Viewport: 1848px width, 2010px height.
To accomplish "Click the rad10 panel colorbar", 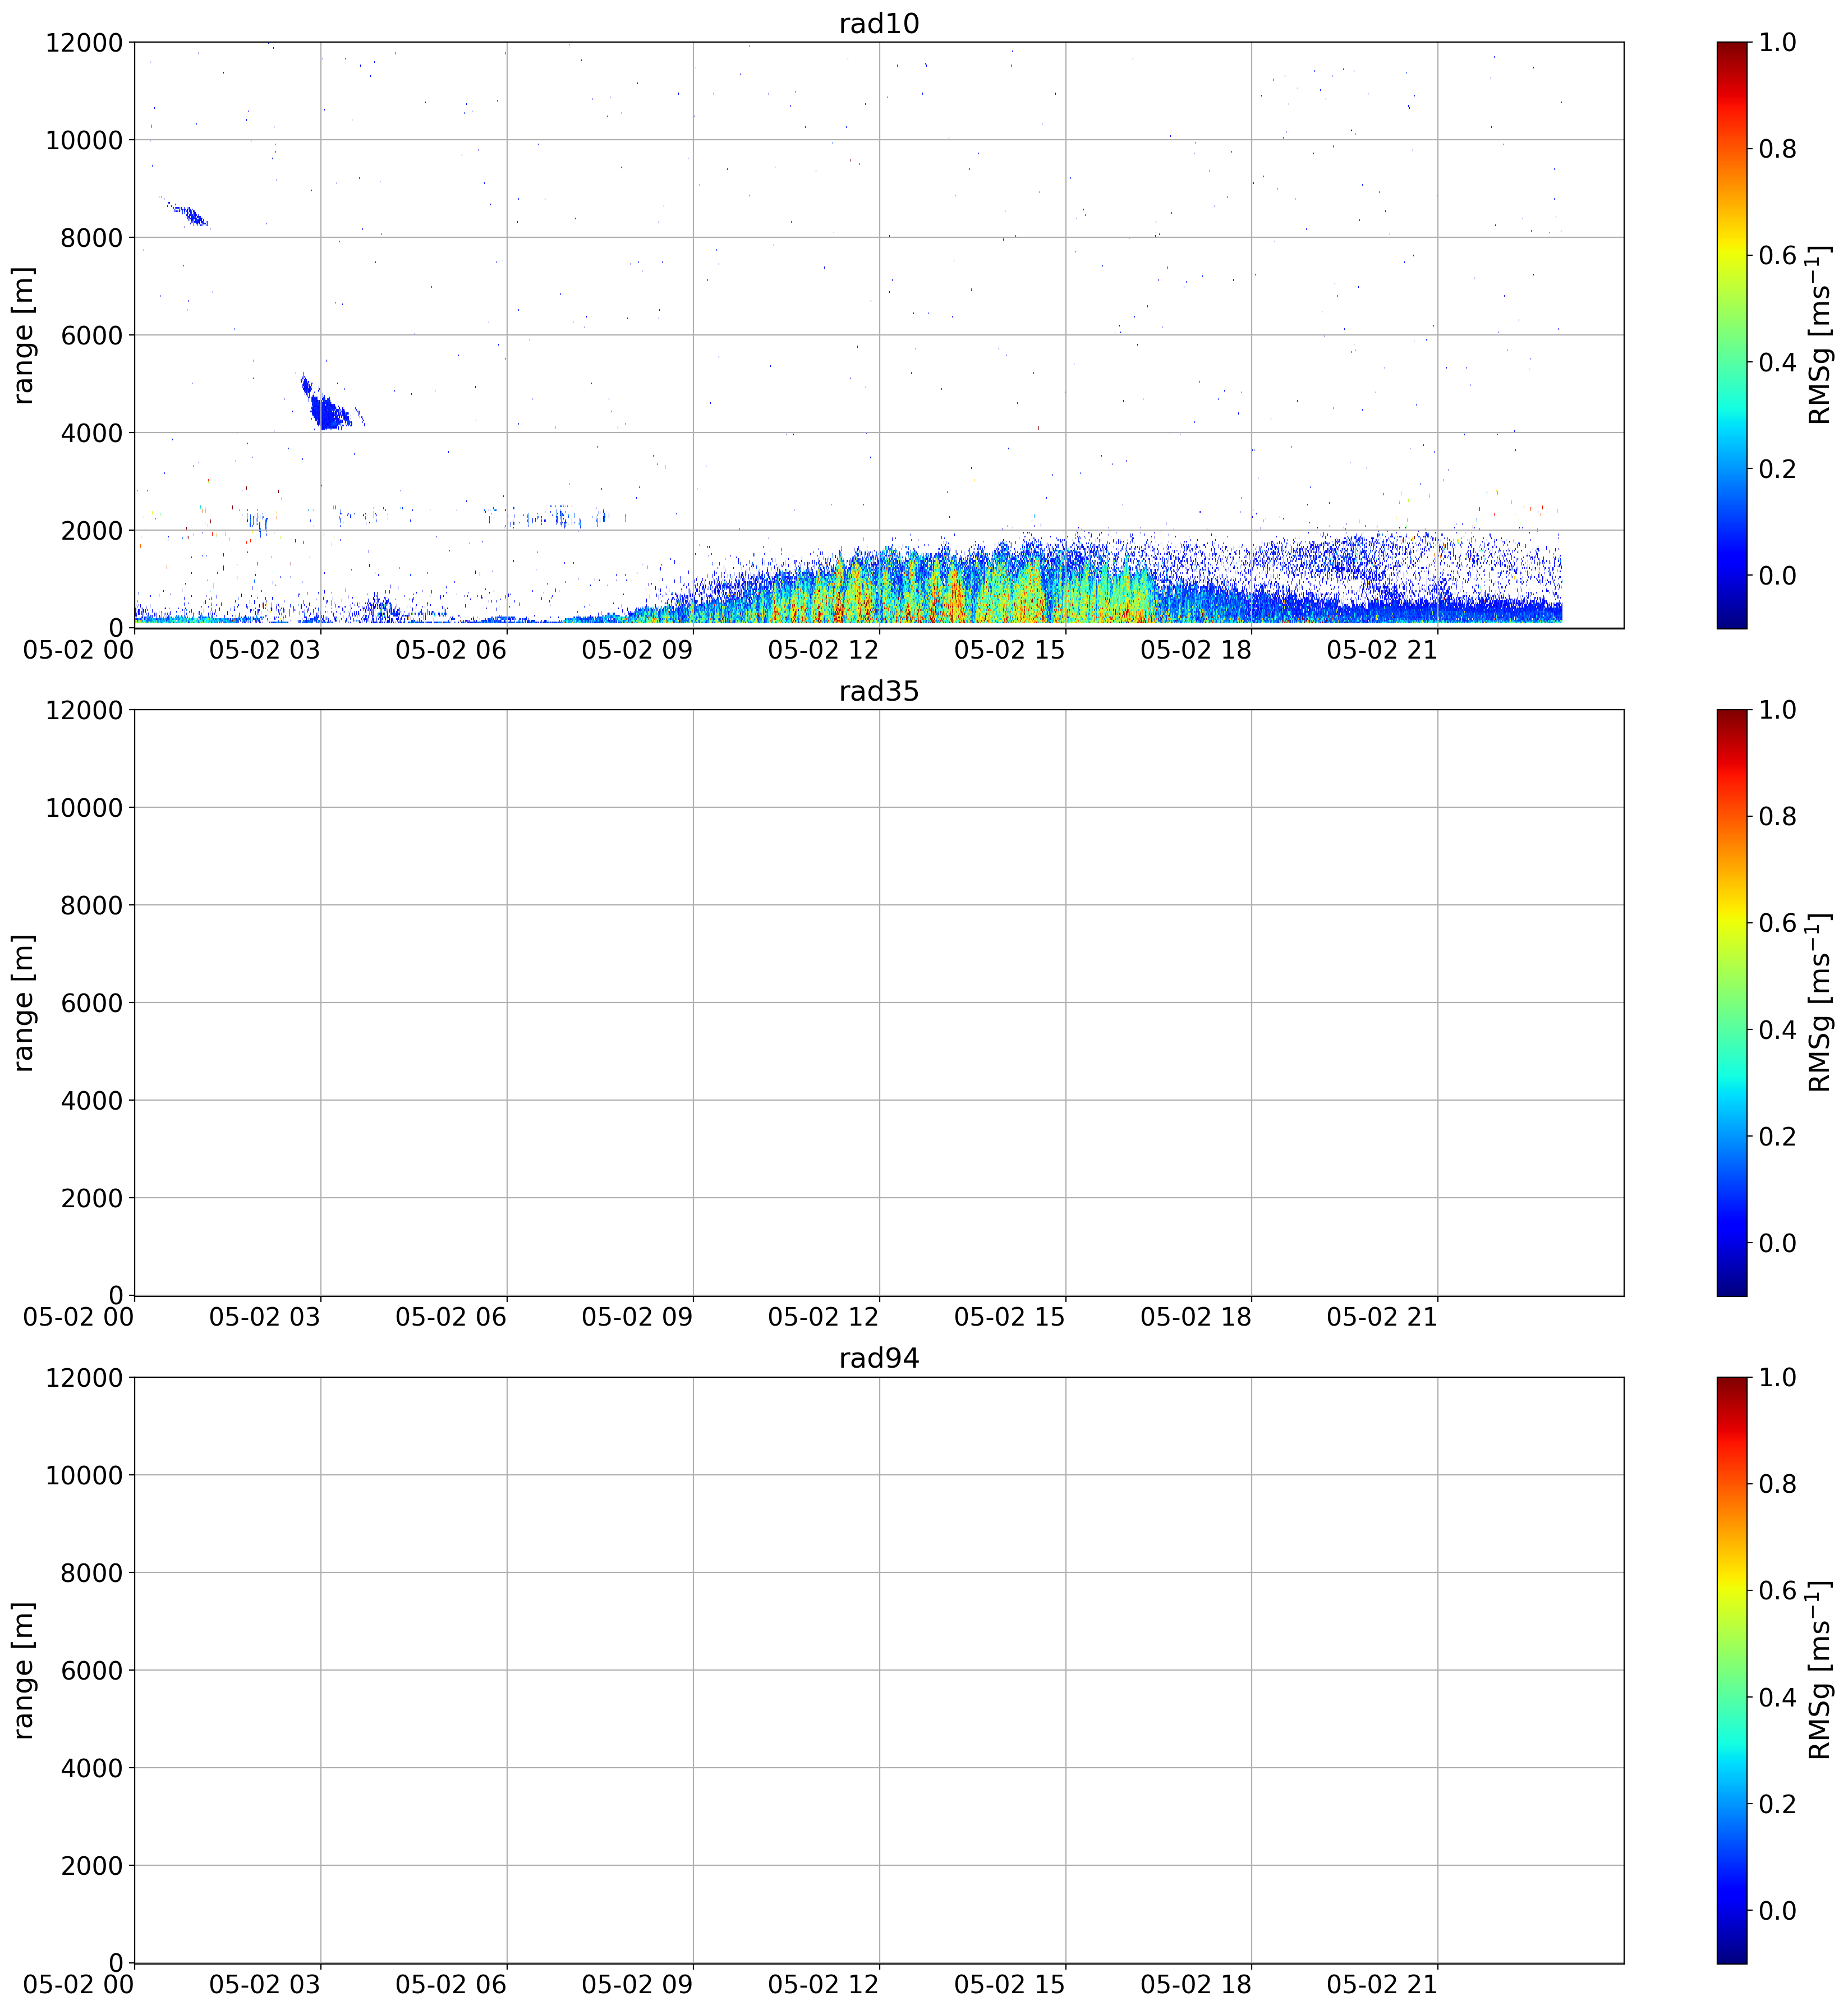I will tap(1731, 335).
